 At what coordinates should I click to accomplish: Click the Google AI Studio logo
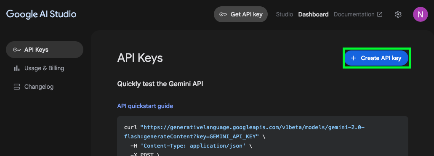point(41,14)
